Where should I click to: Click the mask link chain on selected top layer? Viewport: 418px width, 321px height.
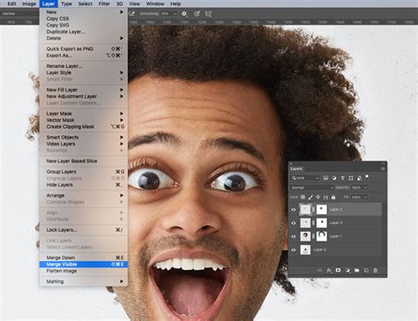click(313, 209)
